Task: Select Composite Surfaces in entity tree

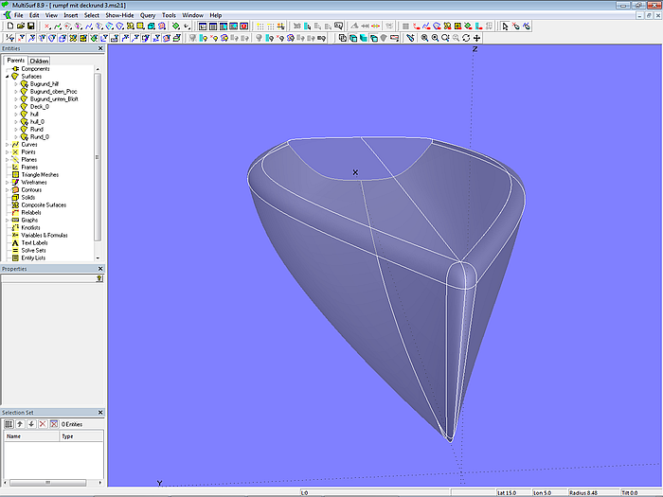Action: (43, 204)
